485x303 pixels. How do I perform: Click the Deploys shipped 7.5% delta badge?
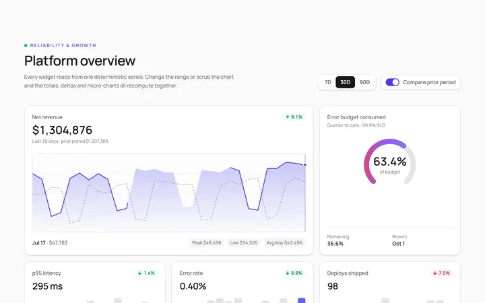tap(441, 273)
